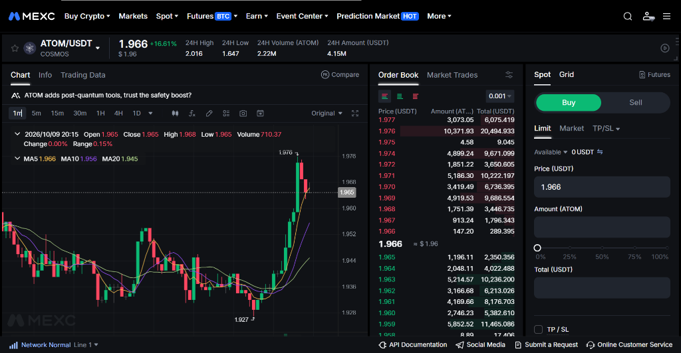681x353 pixels.
Task: Open the video play guide icon
Action: 665,48
